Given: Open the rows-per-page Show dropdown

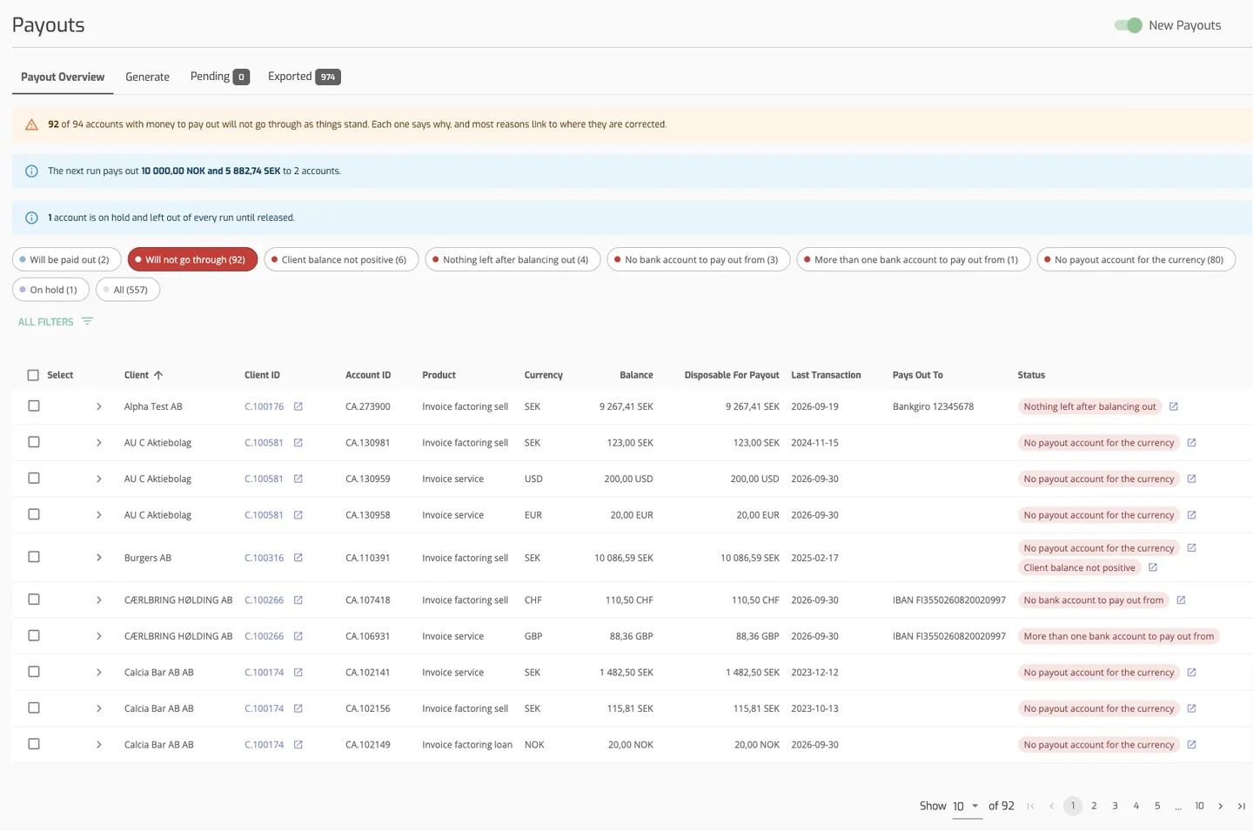Looking at the screenshot, I should (x=966, y=806).
